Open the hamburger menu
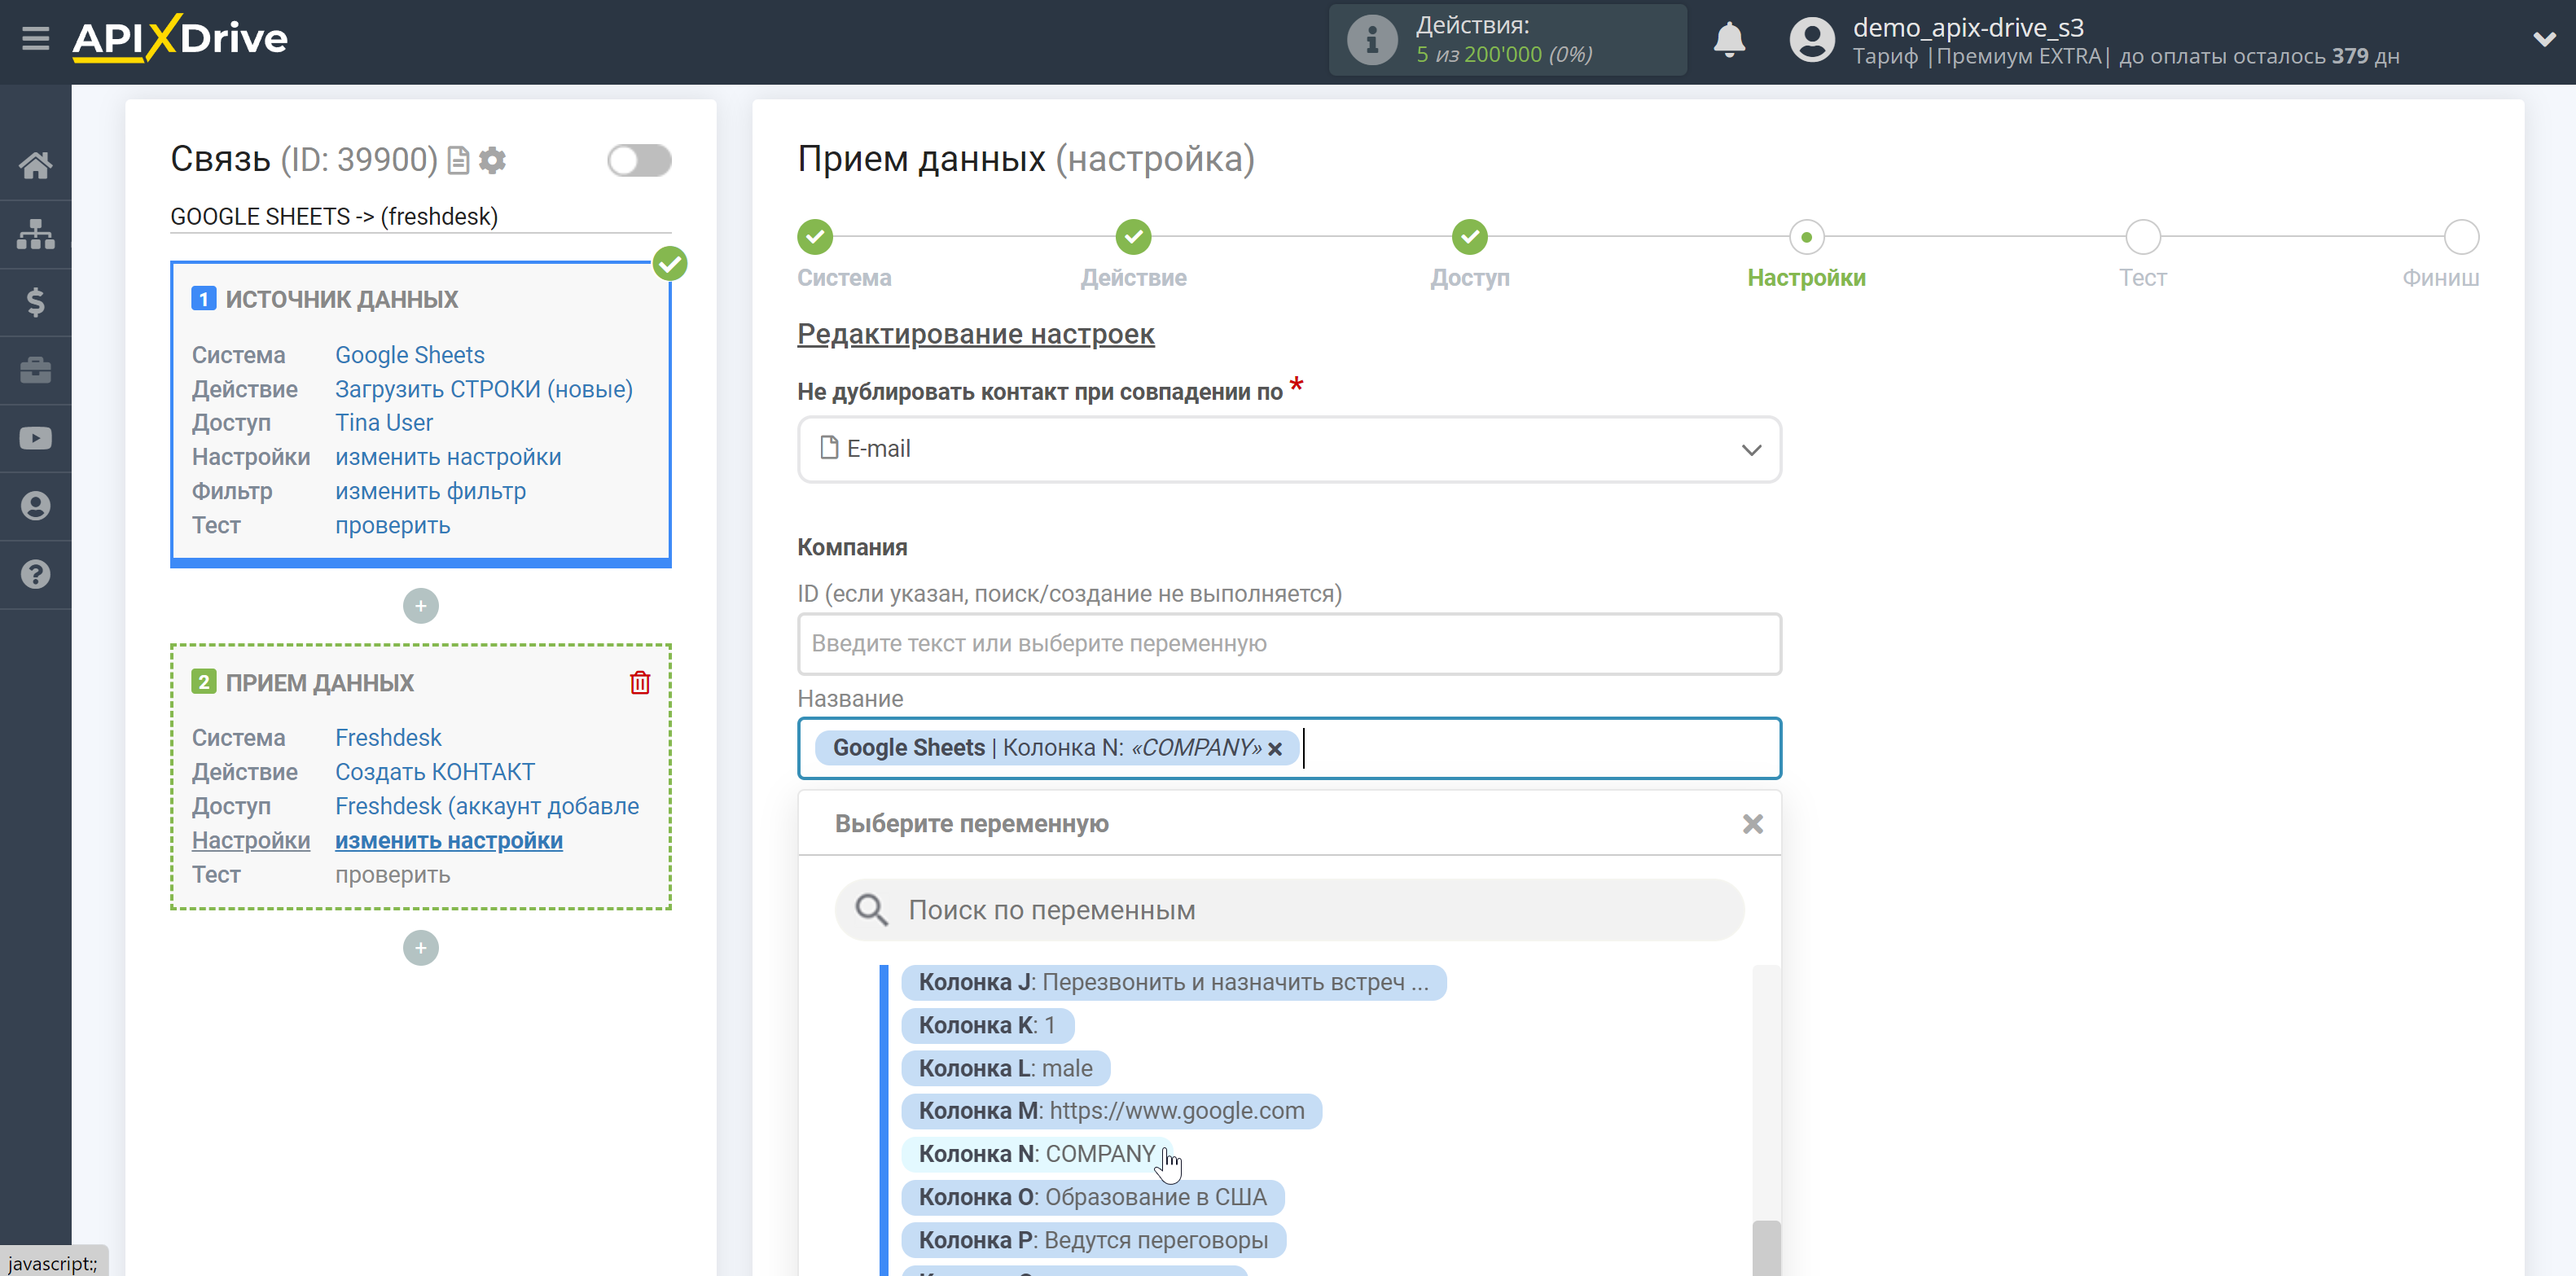The image size is (2576, 1276). (x=35, y=39)
